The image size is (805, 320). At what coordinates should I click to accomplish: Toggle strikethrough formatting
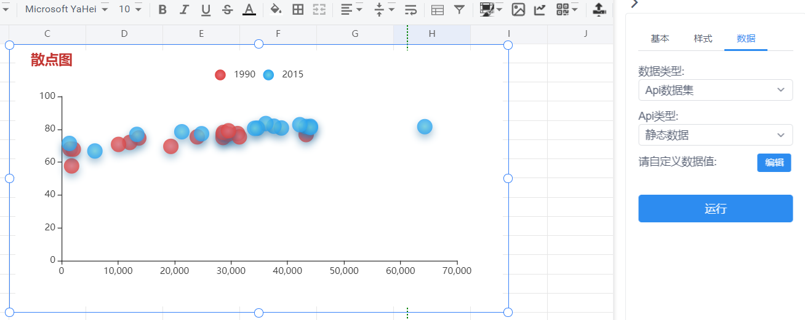point(227,10)
